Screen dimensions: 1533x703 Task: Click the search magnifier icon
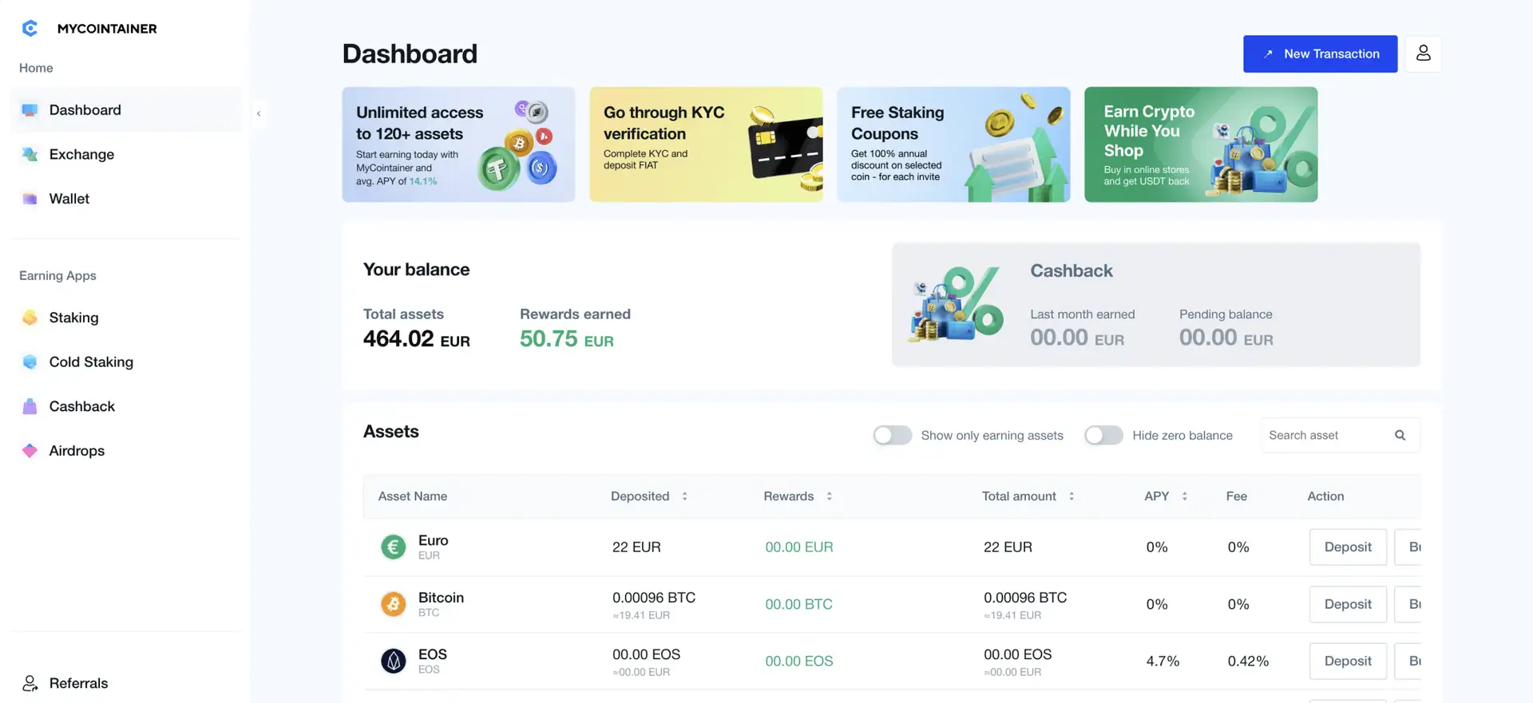(x=1400, y=436)
